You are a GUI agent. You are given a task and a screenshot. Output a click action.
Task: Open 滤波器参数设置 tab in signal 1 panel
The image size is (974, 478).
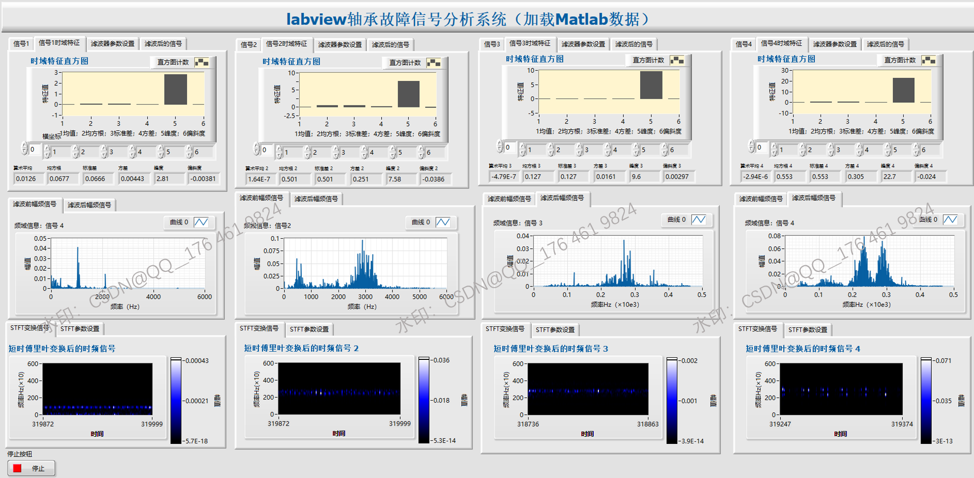click(113, 44)
